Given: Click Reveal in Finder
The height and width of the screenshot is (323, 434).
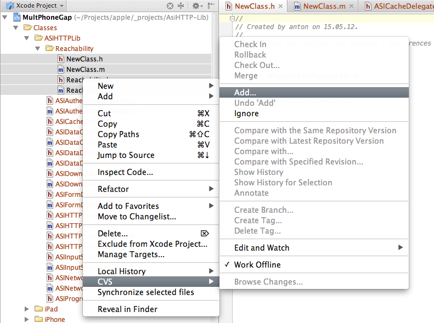Looking at the screenshot, I should click(x=127, y=309).
